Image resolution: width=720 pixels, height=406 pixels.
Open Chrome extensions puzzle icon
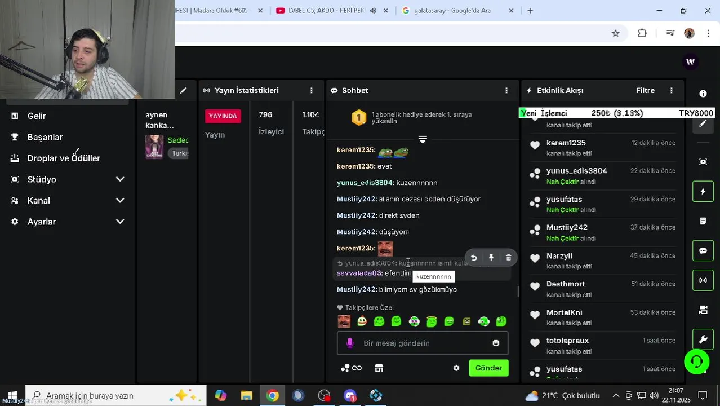[x=642, y=33]
